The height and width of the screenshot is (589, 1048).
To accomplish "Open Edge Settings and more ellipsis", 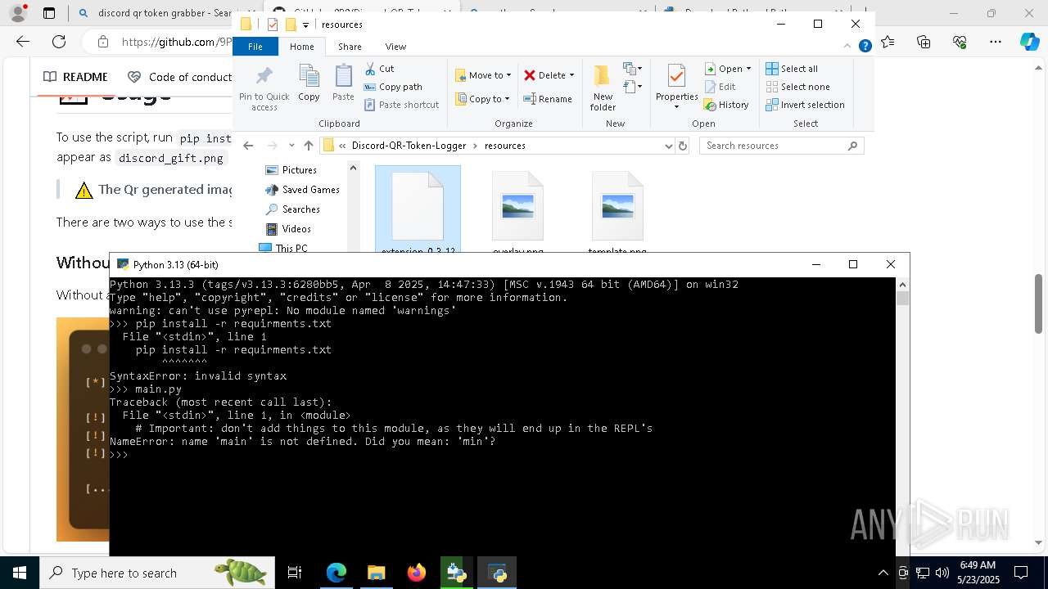I will [x=995, y=42].
